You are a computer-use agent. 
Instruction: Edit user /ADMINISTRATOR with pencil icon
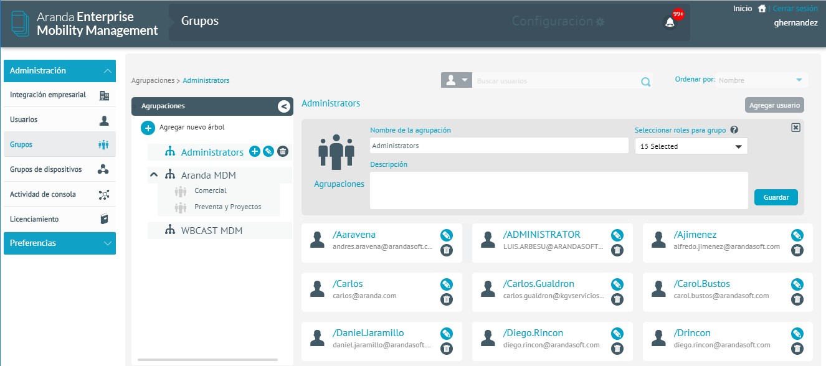(617, 235)
